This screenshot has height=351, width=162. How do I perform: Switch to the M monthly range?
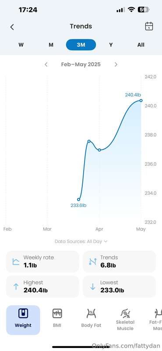pyautogui.click(x=51, y=45)
